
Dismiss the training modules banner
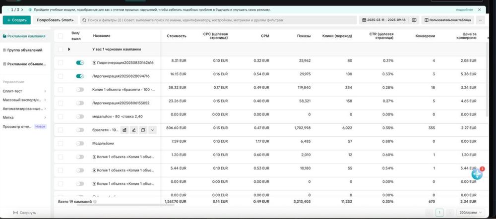[479, 10]
